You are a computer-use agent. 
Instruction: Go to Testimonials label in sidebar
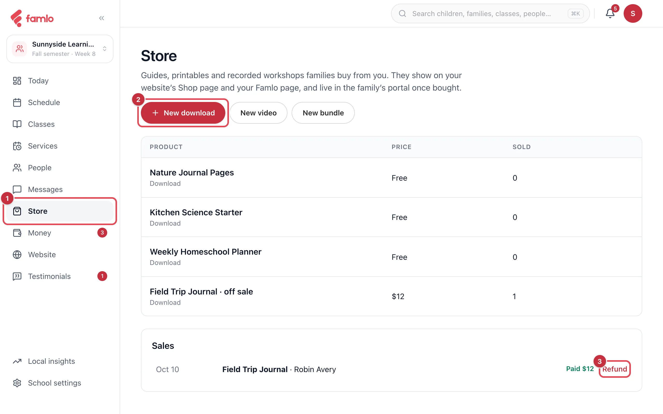coord(49,276)
